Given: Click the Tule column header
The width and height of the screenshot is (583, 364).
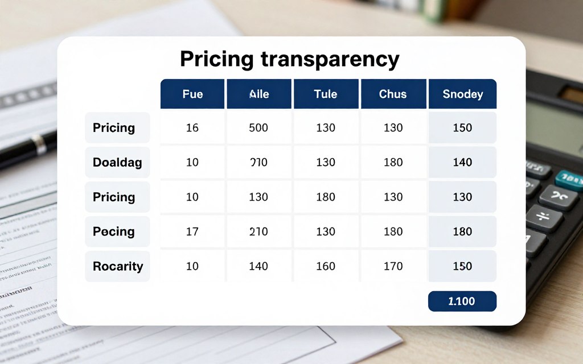Looking at the screenshot, I should click(326, 94).
